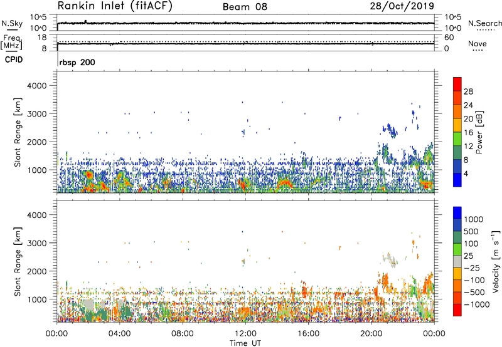Pick Power color bar segment between 4 and 8
Viewport: 502px width, 347px height.
pos(457,166)
